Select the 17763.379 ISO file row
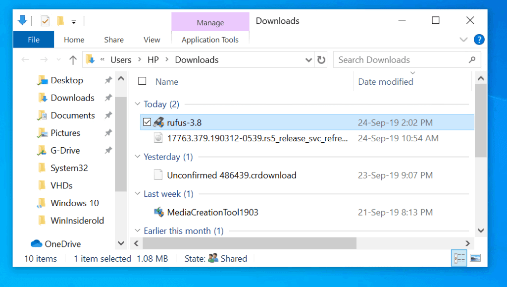507x287 pixels. [307, 138]
